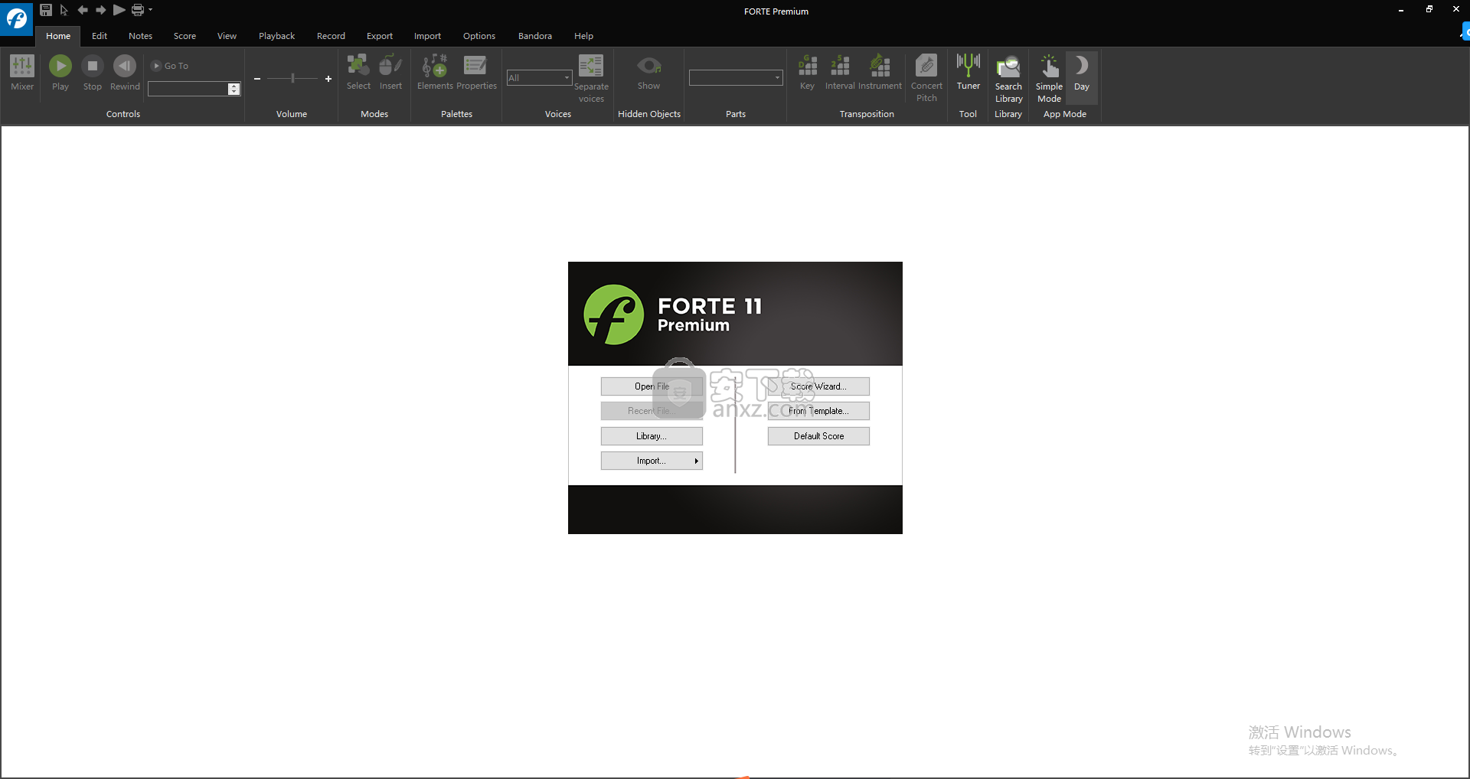1470x779 pixels.
Task: Open the Elements palette
Action: (x=435, y=73)
